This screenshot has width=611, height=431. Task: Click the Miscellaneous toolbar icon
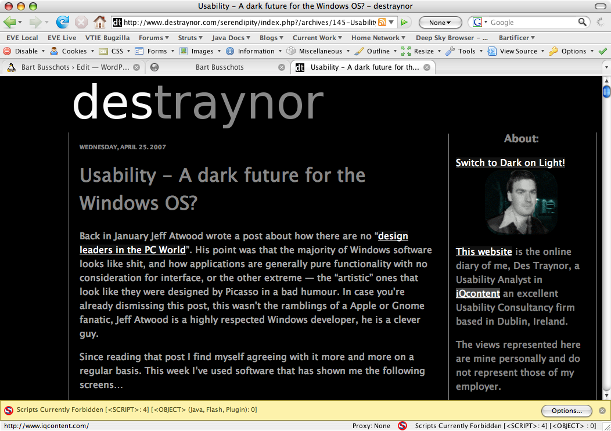[x=291, y=51]
